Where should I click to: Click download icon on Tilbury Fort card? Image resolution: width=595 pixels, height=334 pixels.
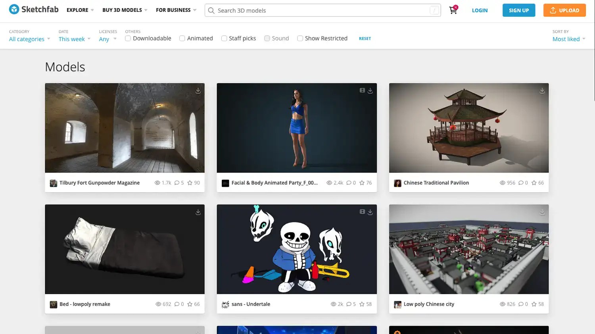(198, 91)
